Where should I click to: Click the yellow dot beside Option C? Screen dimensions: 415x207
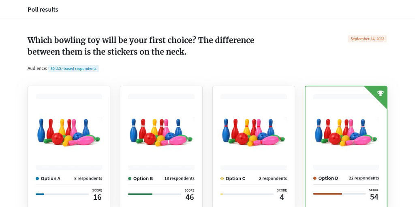[x=222, y=178]
